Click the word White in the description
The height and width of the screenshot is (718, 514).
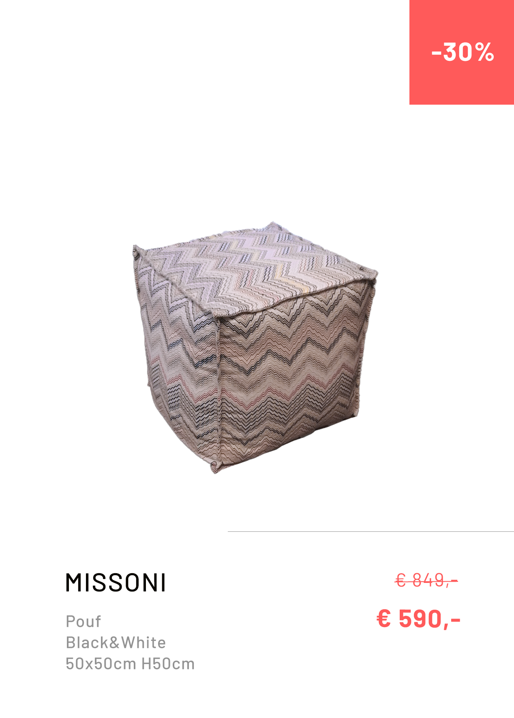pyautogui.click(x=143, y=643)
